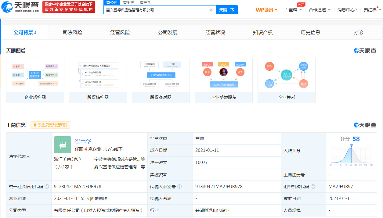Expand the VIP会员 dropdown
Viewport: 383px width, 218px height.
(x=266, y=10)
